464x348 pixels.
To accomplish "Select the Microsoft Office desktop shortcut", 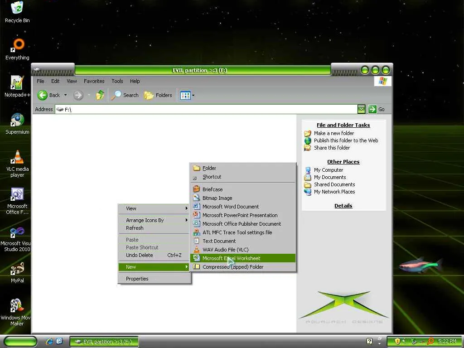I will coord(17,201).
